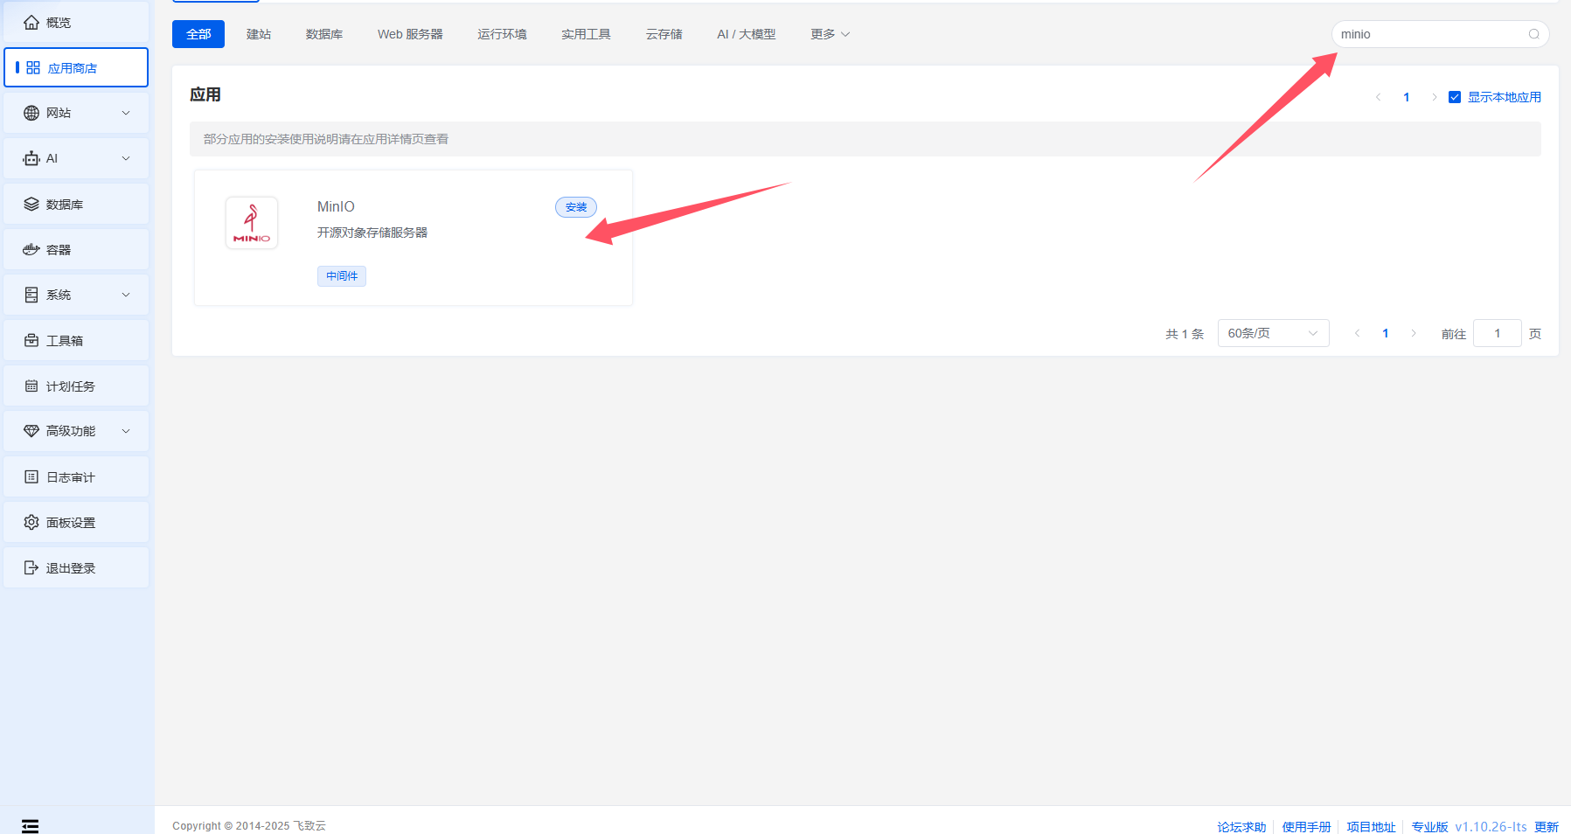Click the 安装 button for MinIO
Image resolution: width=1571 pixels, height=834 pixels.
tap(575, 207)
